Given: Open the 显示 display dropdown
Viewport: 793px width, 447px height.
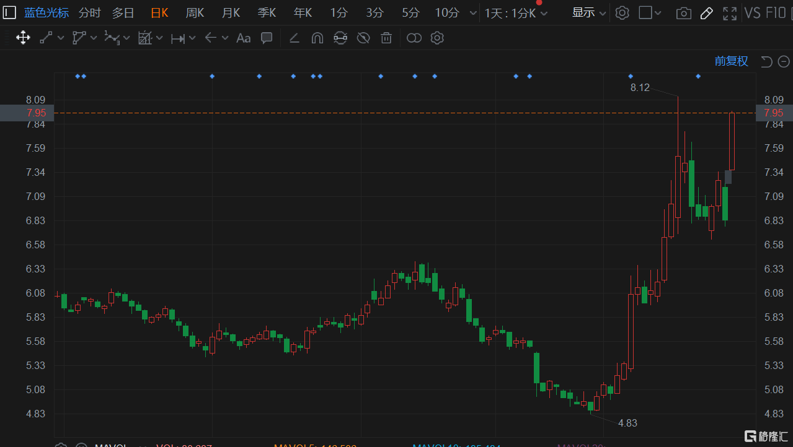Looking at the screenshot, I should point(588,12).
